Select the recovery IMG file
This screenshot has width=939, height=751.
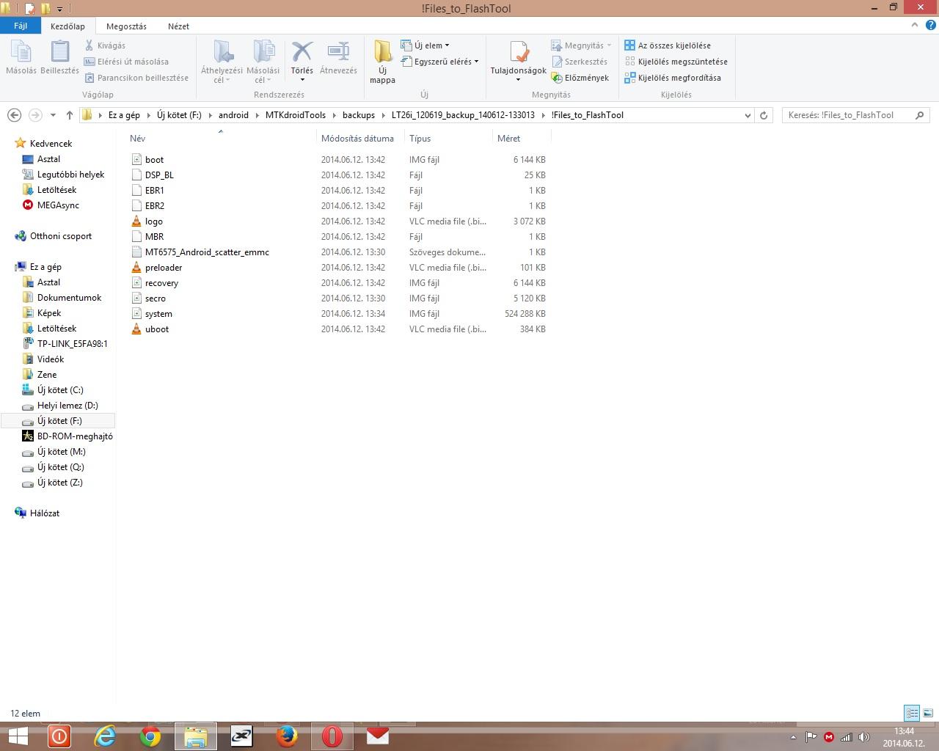pyautogui.click(x=155, y=283)
